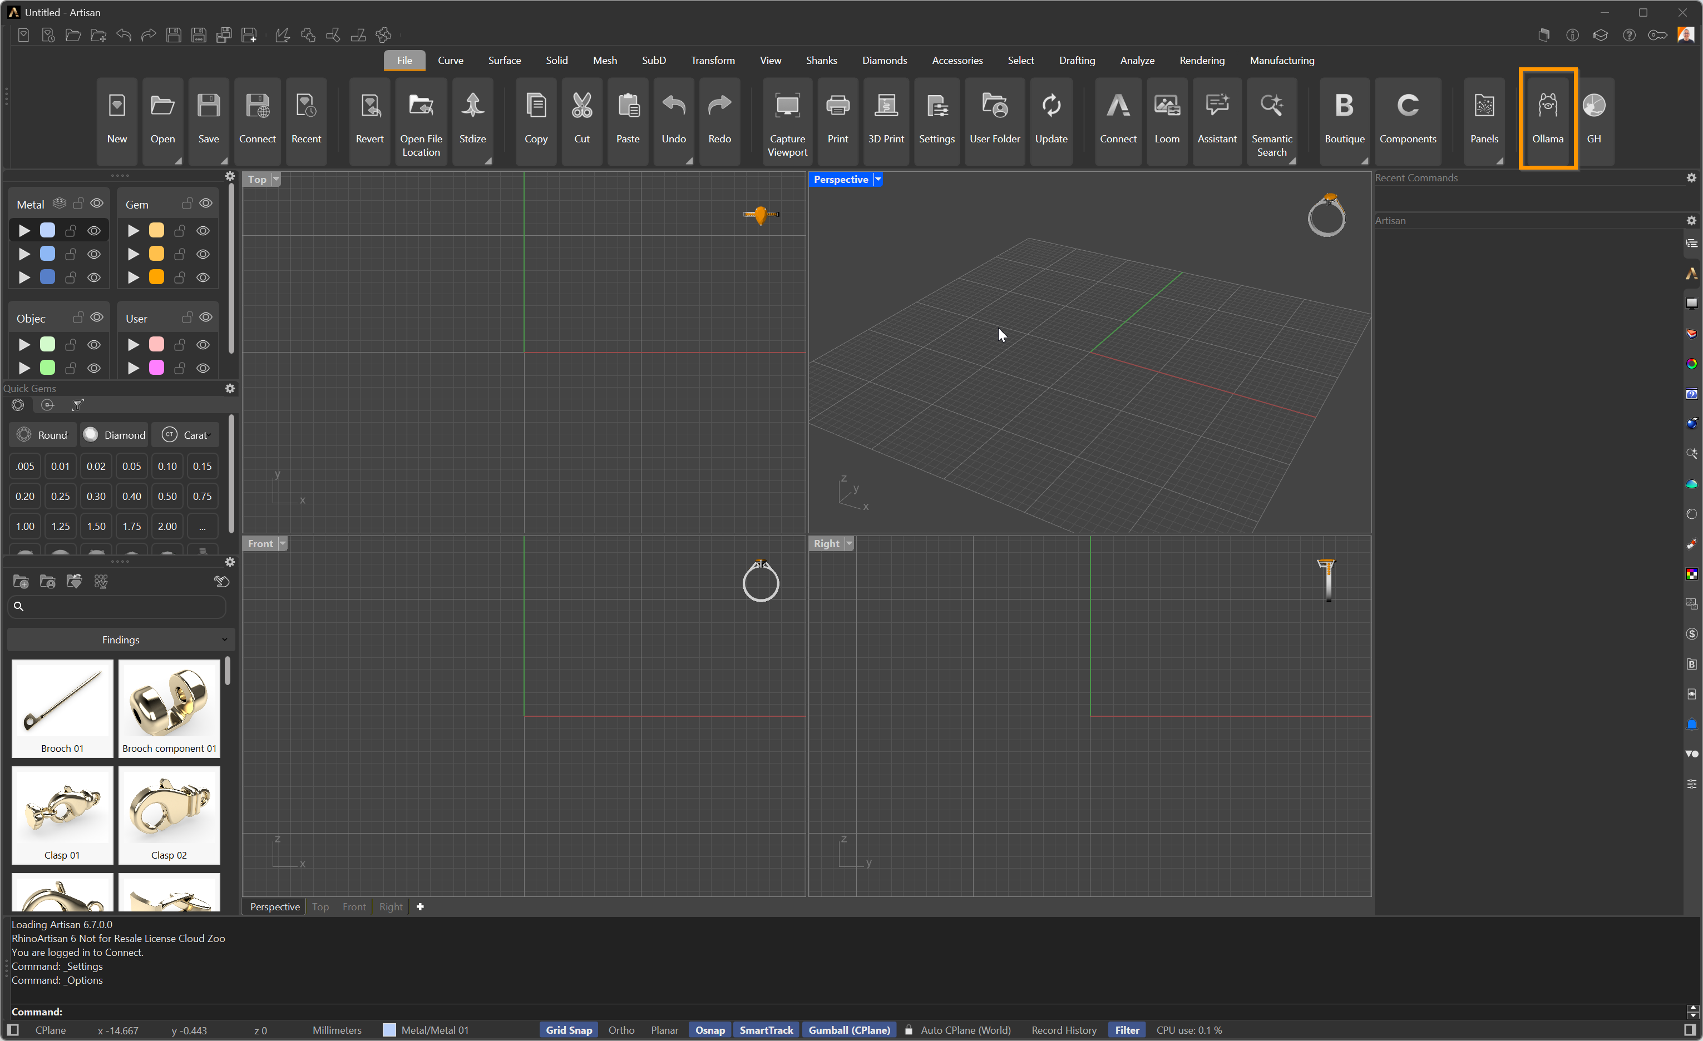The image size is (1703, 1041).
Task: Toggle visibility of the Objec layer group
Action: pyautogui.click(x=97, y=317)
